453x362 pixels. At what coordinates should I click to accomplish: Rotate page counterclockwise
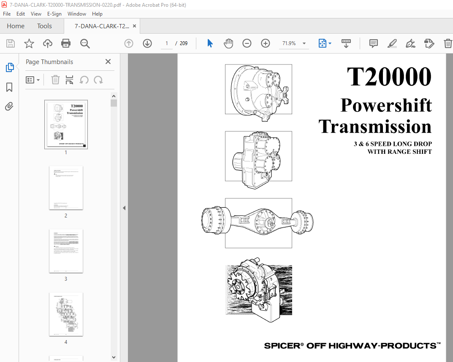point(84,80)
